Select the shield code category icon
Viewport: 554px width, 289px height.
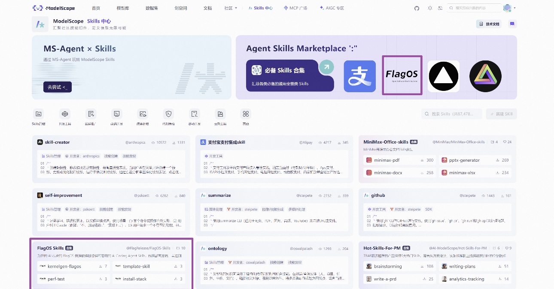click(168, 114)
